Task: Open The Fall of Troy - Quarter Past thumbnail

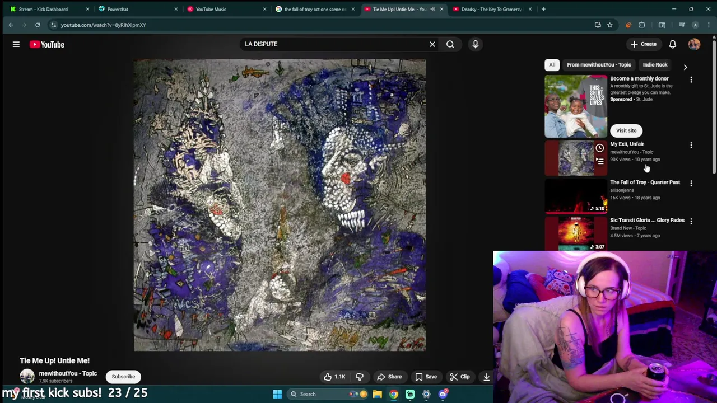Action: (576, 196)
